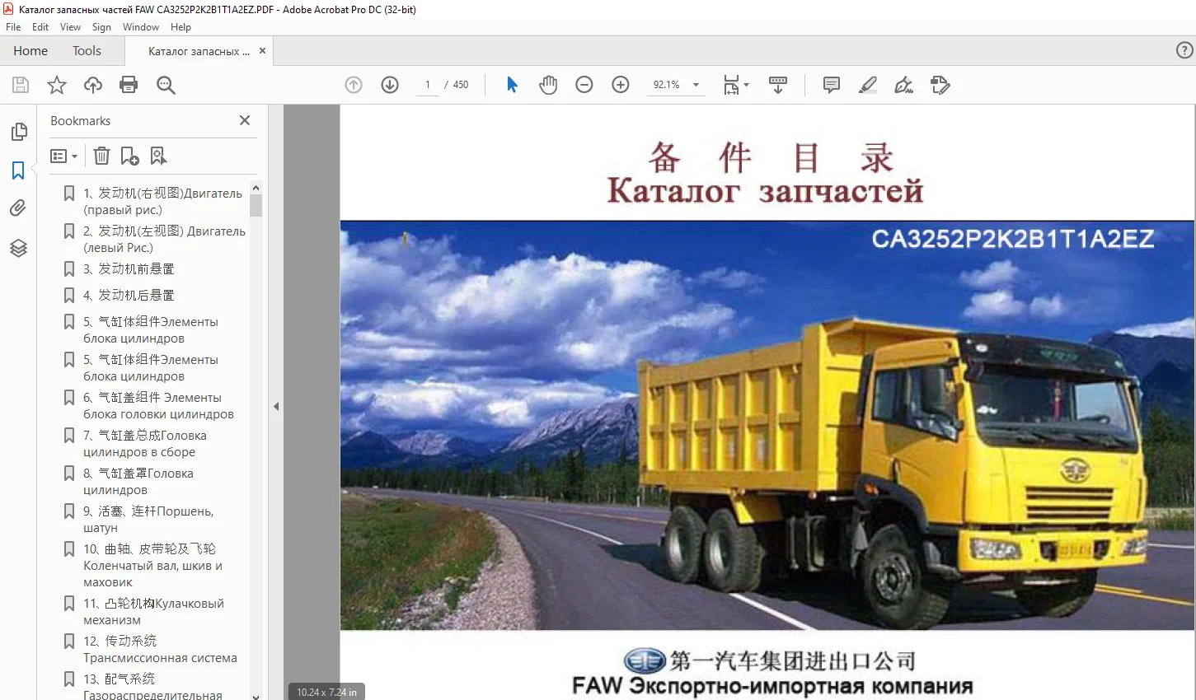Add a new bookmark

coord(129,156)
